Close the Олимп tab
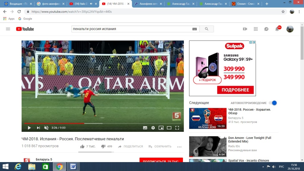Image resolution: width=304 pixels, height=171 pixels. click(x=258, y=4)
